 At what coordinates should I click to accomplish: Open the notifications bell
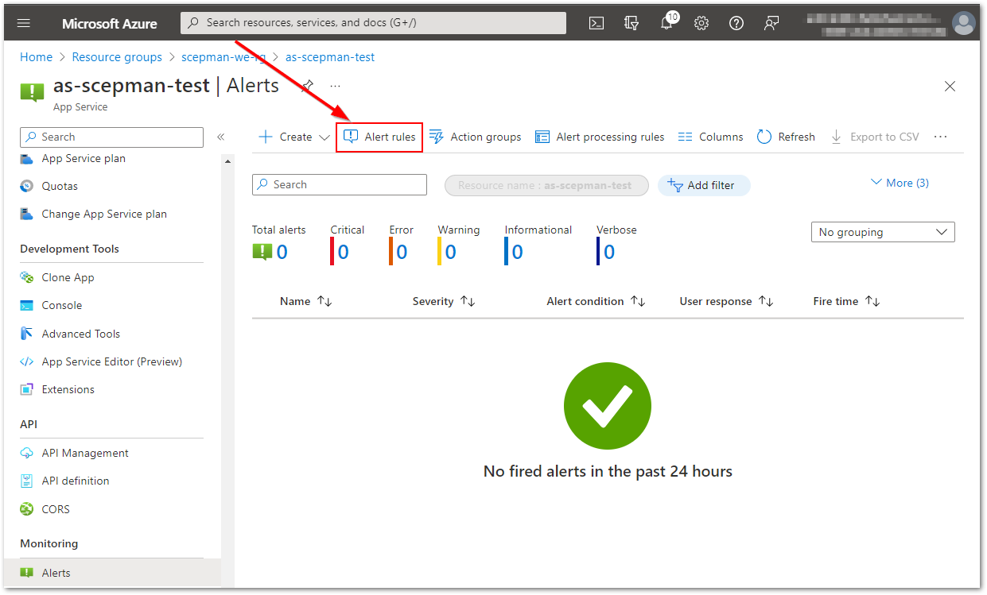click(666, 24)
